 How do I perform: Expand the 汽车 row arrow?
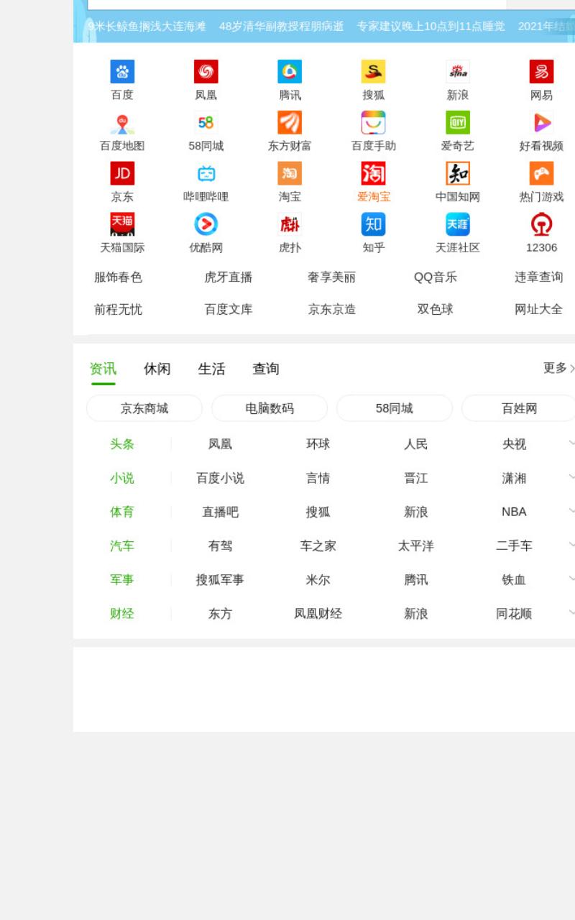coord(571,545)
